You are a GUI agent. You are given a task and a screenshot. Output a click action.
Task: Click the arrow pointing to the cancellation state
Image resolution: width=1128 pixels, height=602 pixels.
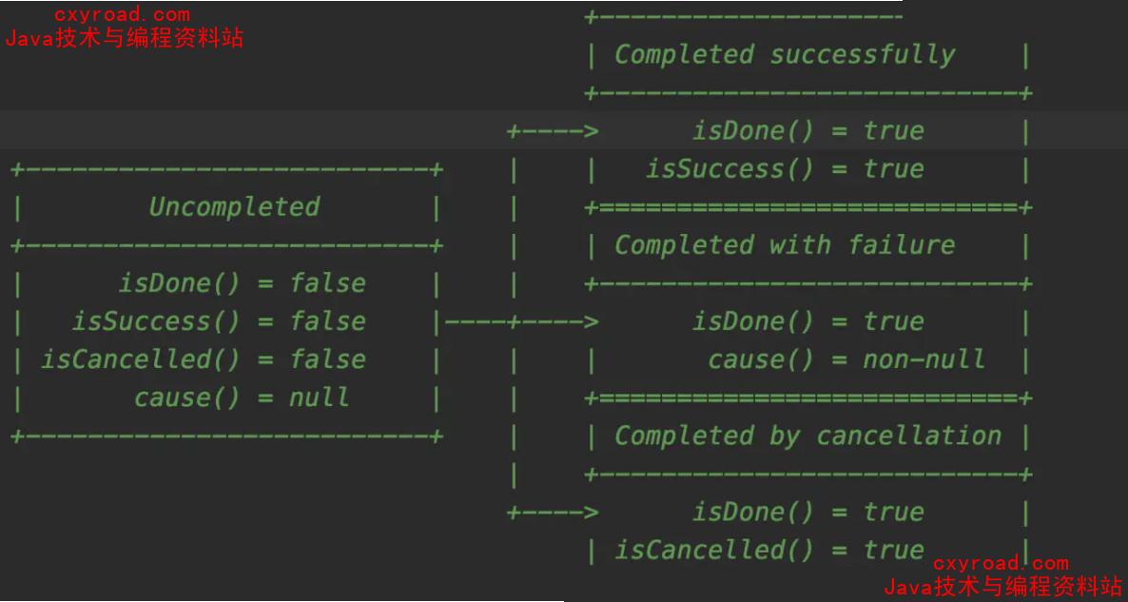[x=554, y=512]
